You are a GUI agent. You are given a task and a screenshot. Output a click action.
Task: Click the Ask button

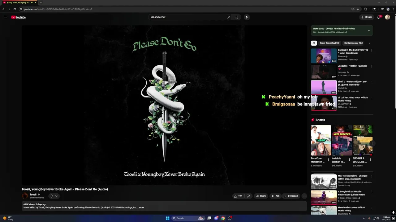275,196
